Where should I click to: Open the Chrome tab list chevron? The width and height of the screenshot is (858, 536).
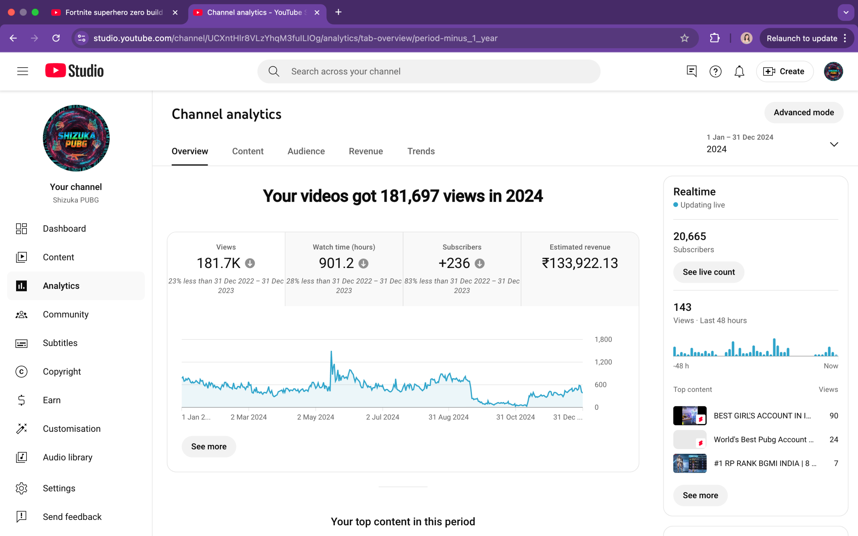[846, 12]
